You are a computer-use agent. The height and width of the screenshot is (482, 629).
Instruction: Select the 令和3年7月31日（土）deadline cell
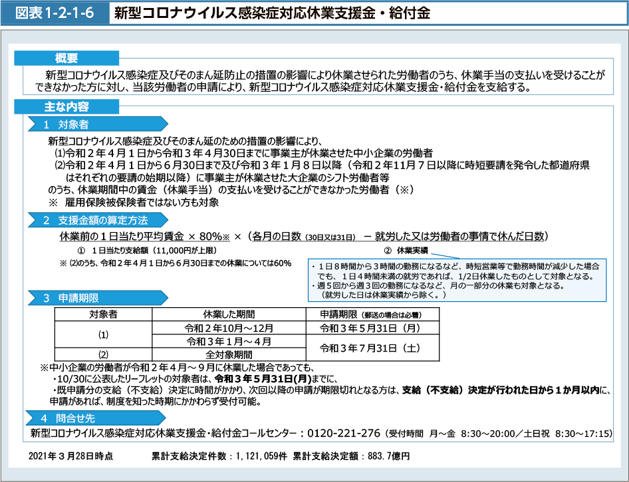click(370, 348)
